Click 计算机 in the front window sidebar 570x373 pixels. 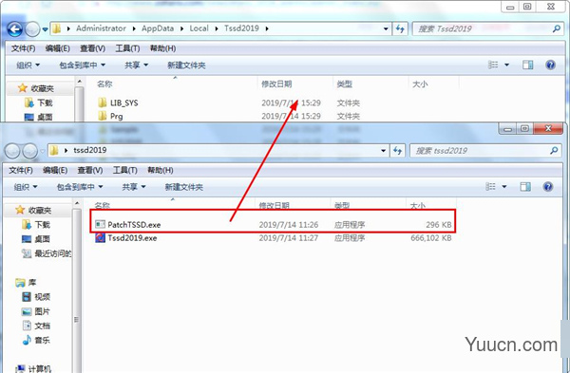[x=34, y=368]
